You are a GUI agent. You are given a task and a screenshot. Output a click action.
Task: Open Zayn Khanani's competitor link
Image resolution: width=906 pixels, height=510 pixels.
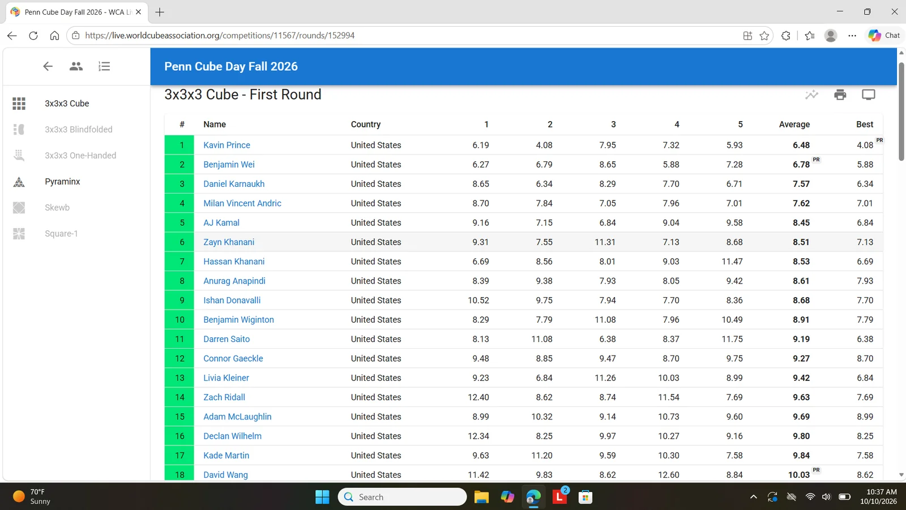point(229,242)
